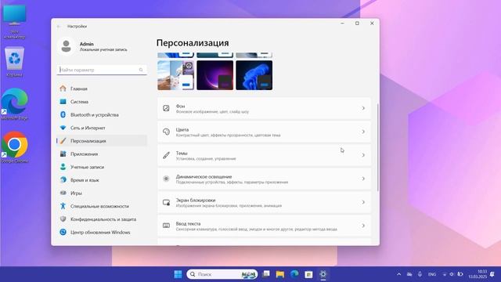
Task: Open the Экран блокировки row
Action: (x=265, y=202)
